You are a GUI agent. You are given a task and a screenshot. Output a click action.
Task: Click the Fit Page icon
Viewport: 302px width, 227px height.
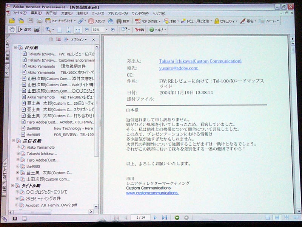(69, 30)
